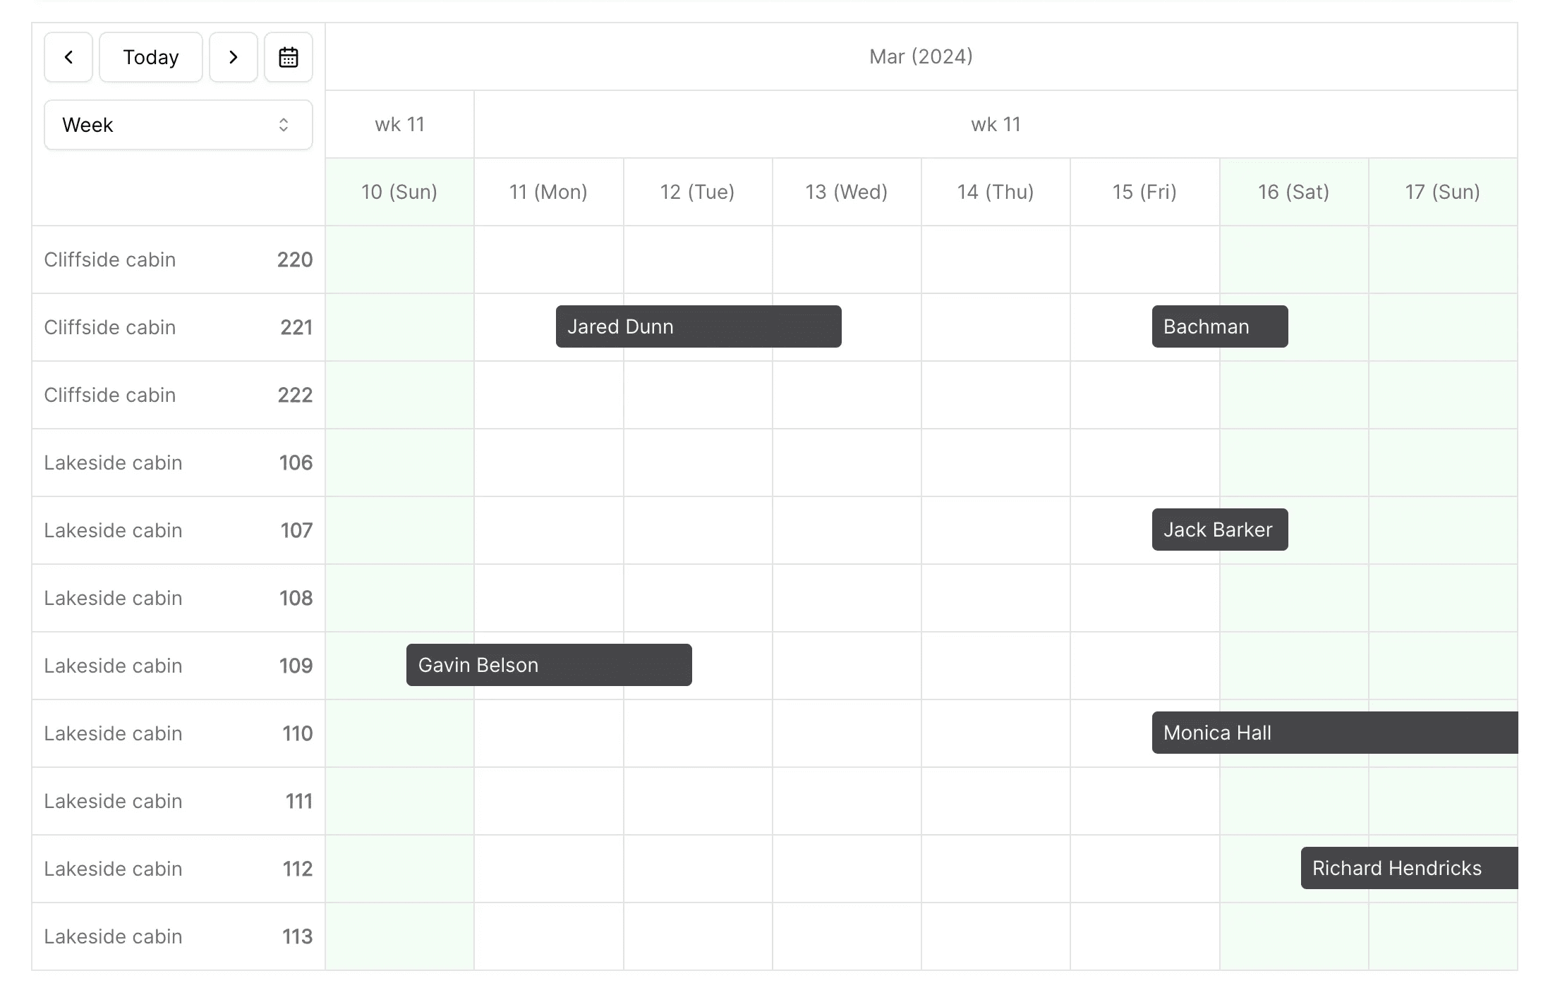Click Sunday March 10 column header
Image resolution: width=1548 pixels, height=997 pixels.
coord(399,192)
